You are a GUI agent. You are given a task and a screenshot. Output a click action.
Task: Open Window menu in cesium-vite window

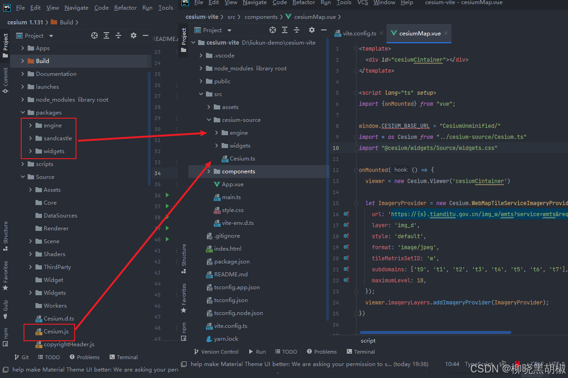[384, 2]
